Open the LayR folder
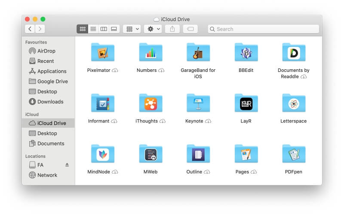 (246, 103)
